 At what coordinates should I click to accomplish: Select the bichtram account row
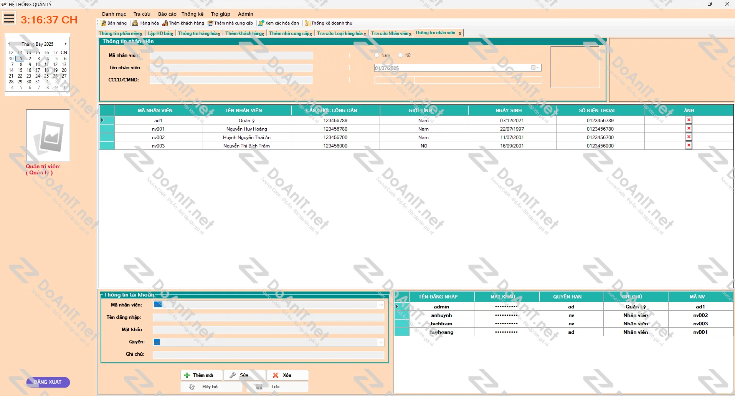click(x=441, y=324)
